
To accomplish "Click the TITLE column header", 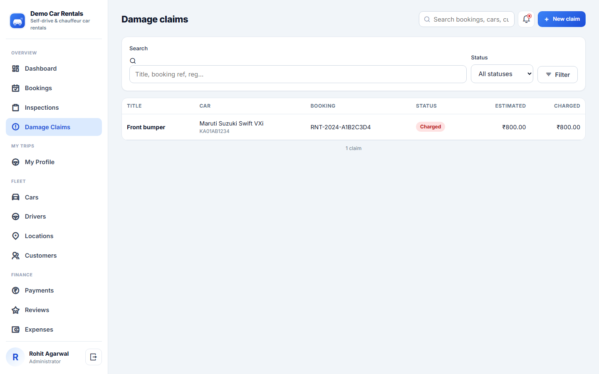I will click(134, 106).
